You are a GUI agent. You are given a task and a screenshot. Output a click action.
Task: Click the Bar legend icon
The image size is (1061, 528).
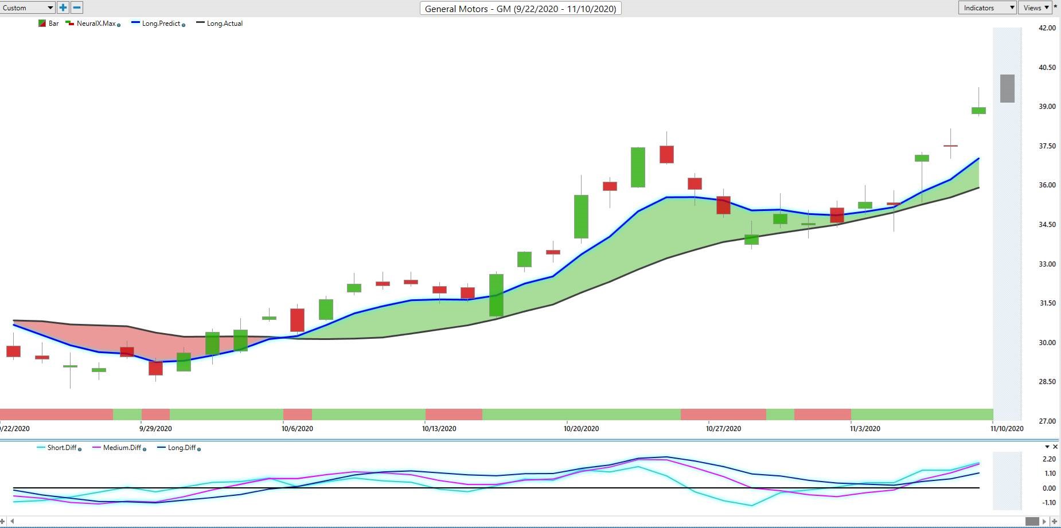pyautogui.click(x=42, y=24)
